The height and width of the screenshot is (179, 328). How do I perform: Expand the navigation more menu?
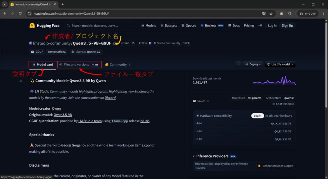[260, 26]
